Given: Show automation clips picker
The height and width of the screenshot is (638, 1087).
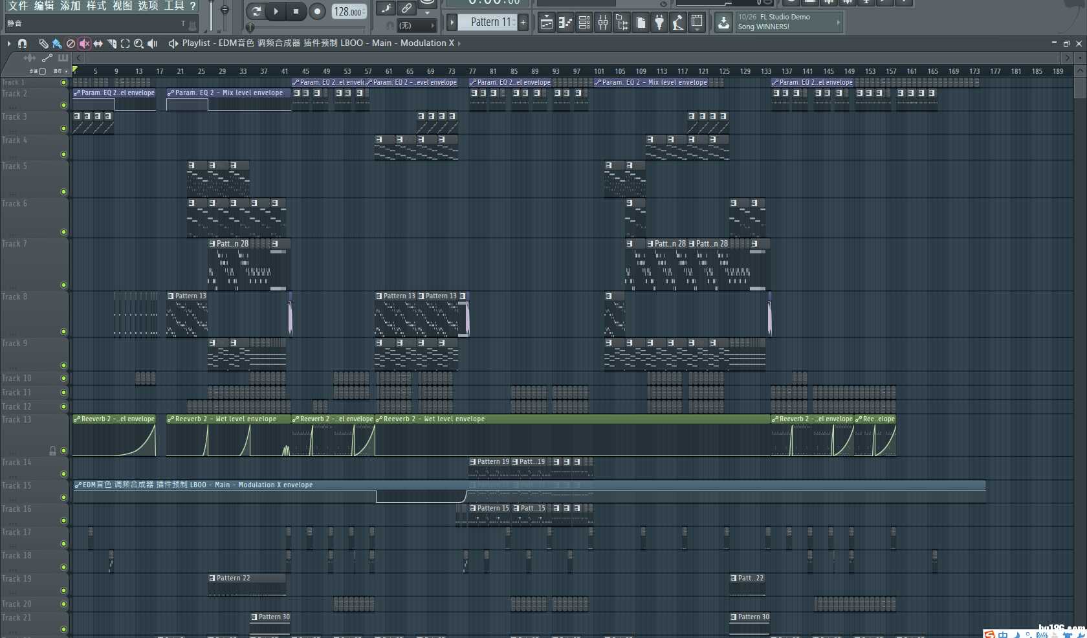Looking at the screenshot, I should (47, 58).
